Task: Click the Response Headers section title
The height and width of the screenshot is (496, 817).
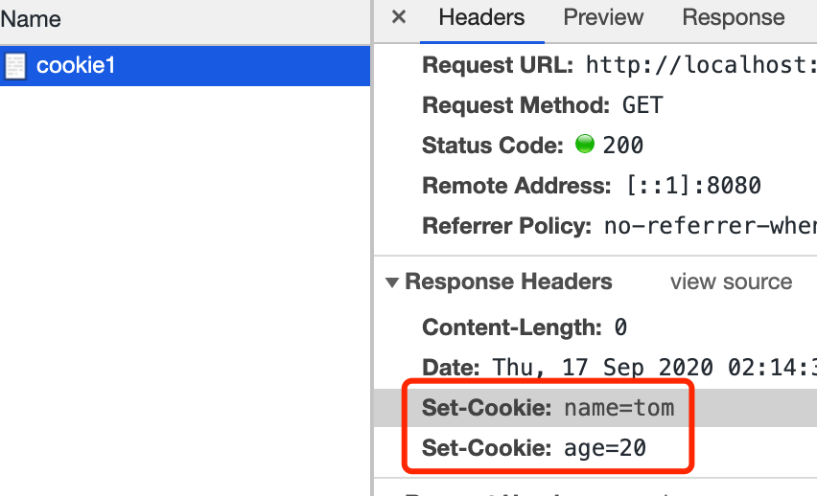Action: coord(508,282)
